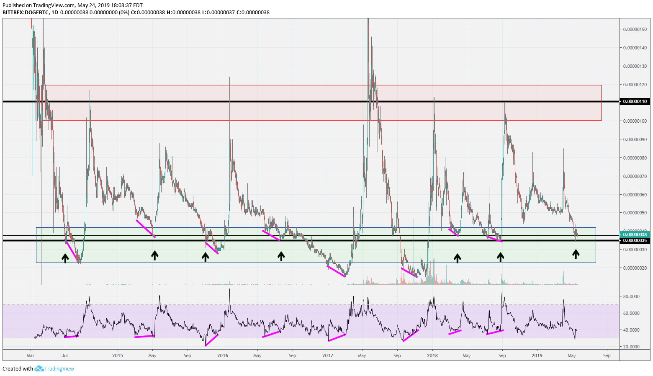Click the green 0.00000038 current price label
The width and height of the screenshot is (653, 376).
coord(635,234)
